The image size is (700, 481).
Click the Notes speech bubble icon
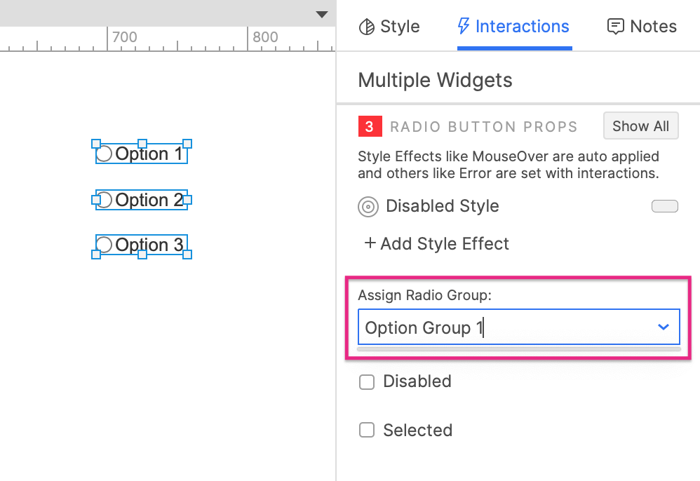coord(616,26)
